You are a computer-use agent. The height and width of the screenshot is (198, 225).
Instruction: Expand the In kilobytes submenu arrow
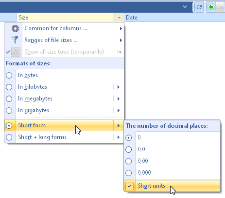click(119, 87)
